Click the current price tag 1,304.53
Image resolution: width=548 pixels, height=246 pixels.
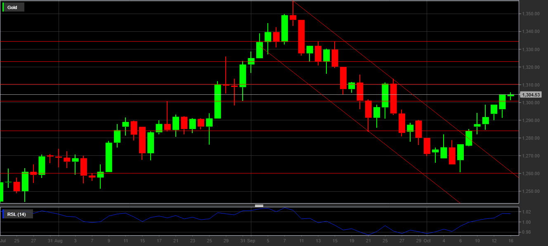(531, 95)
